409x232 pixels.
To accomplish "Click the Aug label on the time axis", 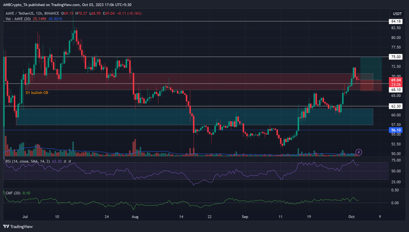I will point(135,217).
